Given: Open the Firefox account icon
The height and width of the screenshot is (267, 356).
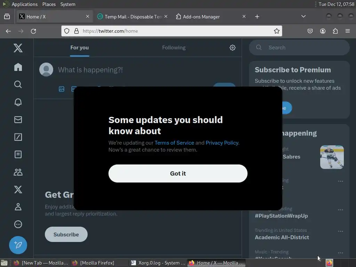Looking at the screenshot, I should pyautogui.click(x=323, y=31).
